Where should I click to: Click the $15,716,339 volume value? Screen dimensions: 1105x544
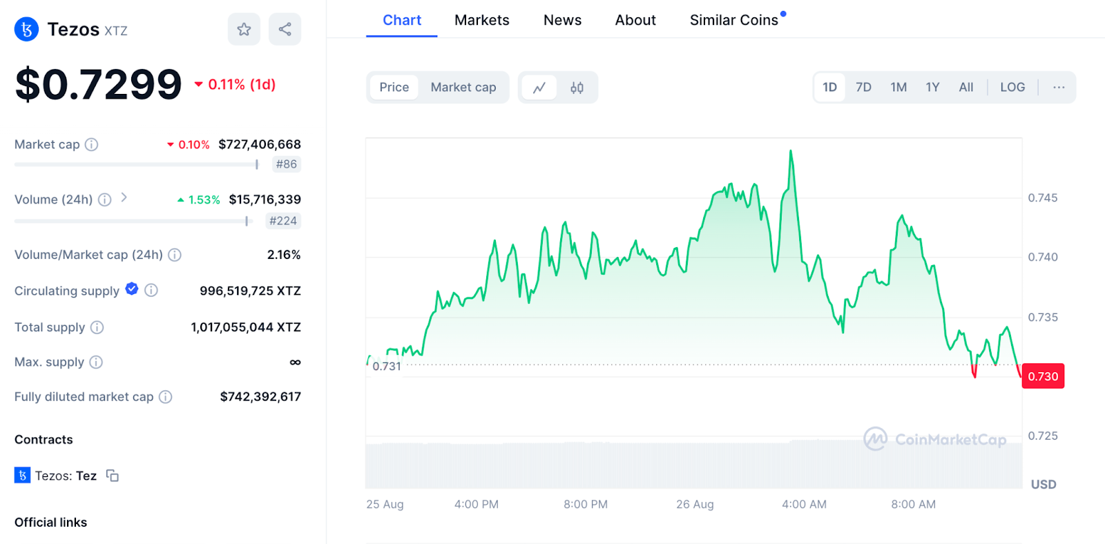coord(265,200)
